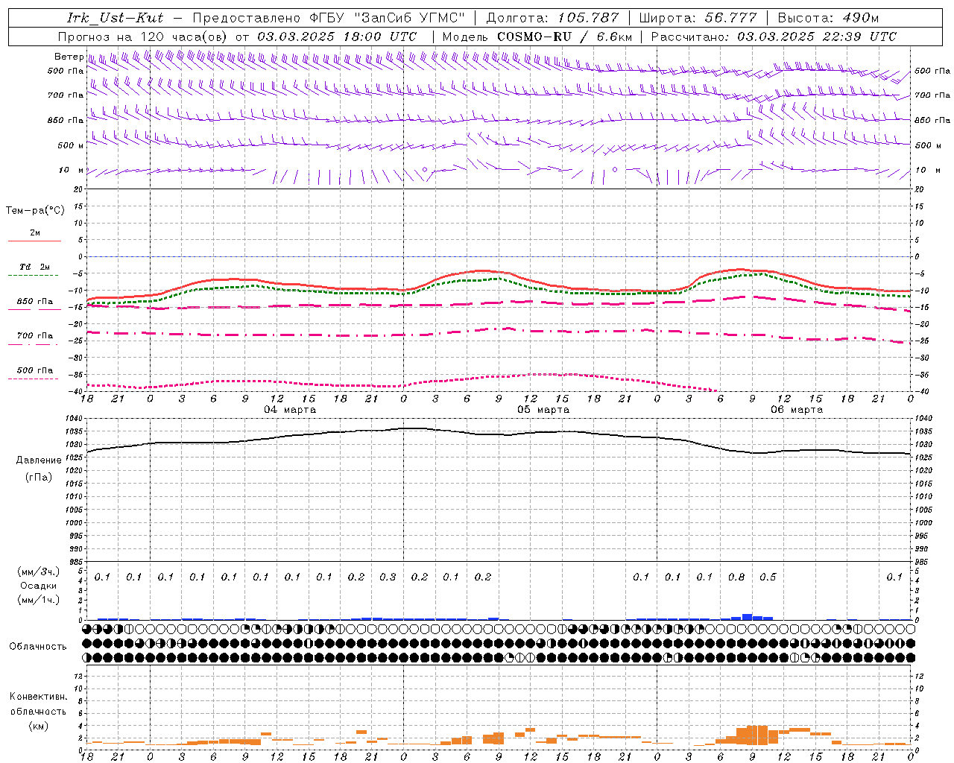Viewport: 954px width, 763px height.
Task: Click the 20 value atop the left temperature axis
Action: tap(79, 189)
